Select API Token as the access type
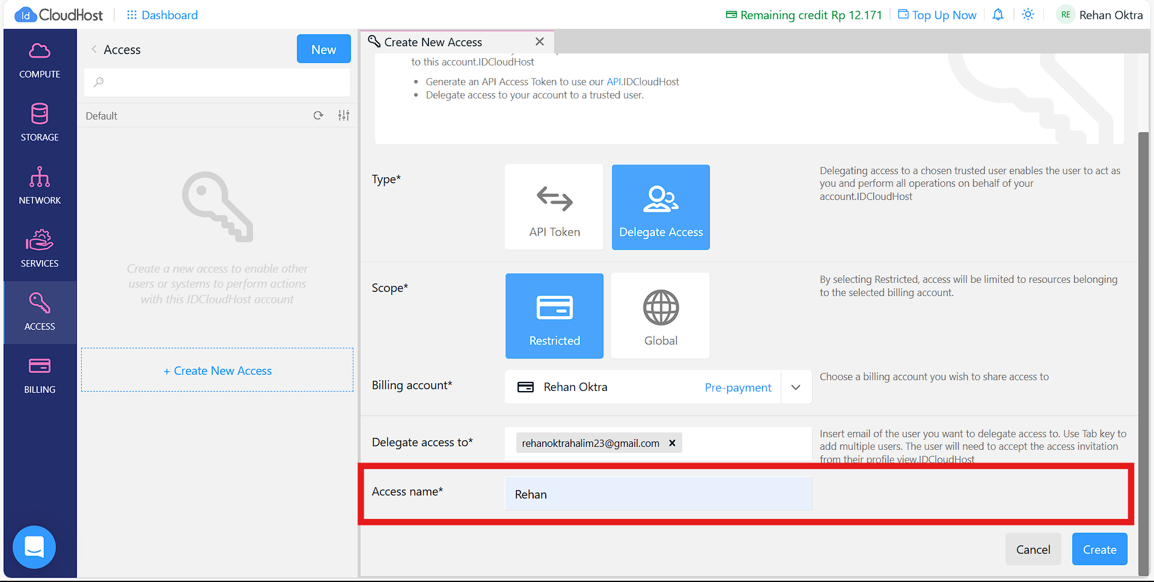This screenshot has width=1154, height=582. 554,207
